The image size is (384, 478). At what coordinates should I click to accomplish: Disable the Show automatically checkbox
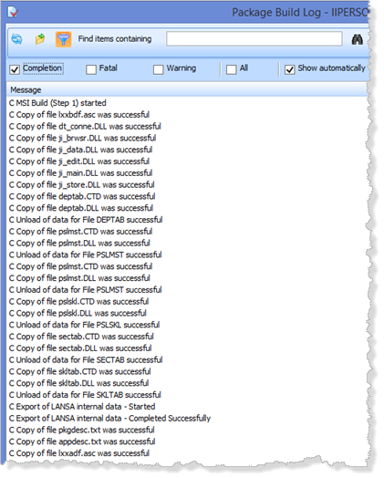pos(289,69)
